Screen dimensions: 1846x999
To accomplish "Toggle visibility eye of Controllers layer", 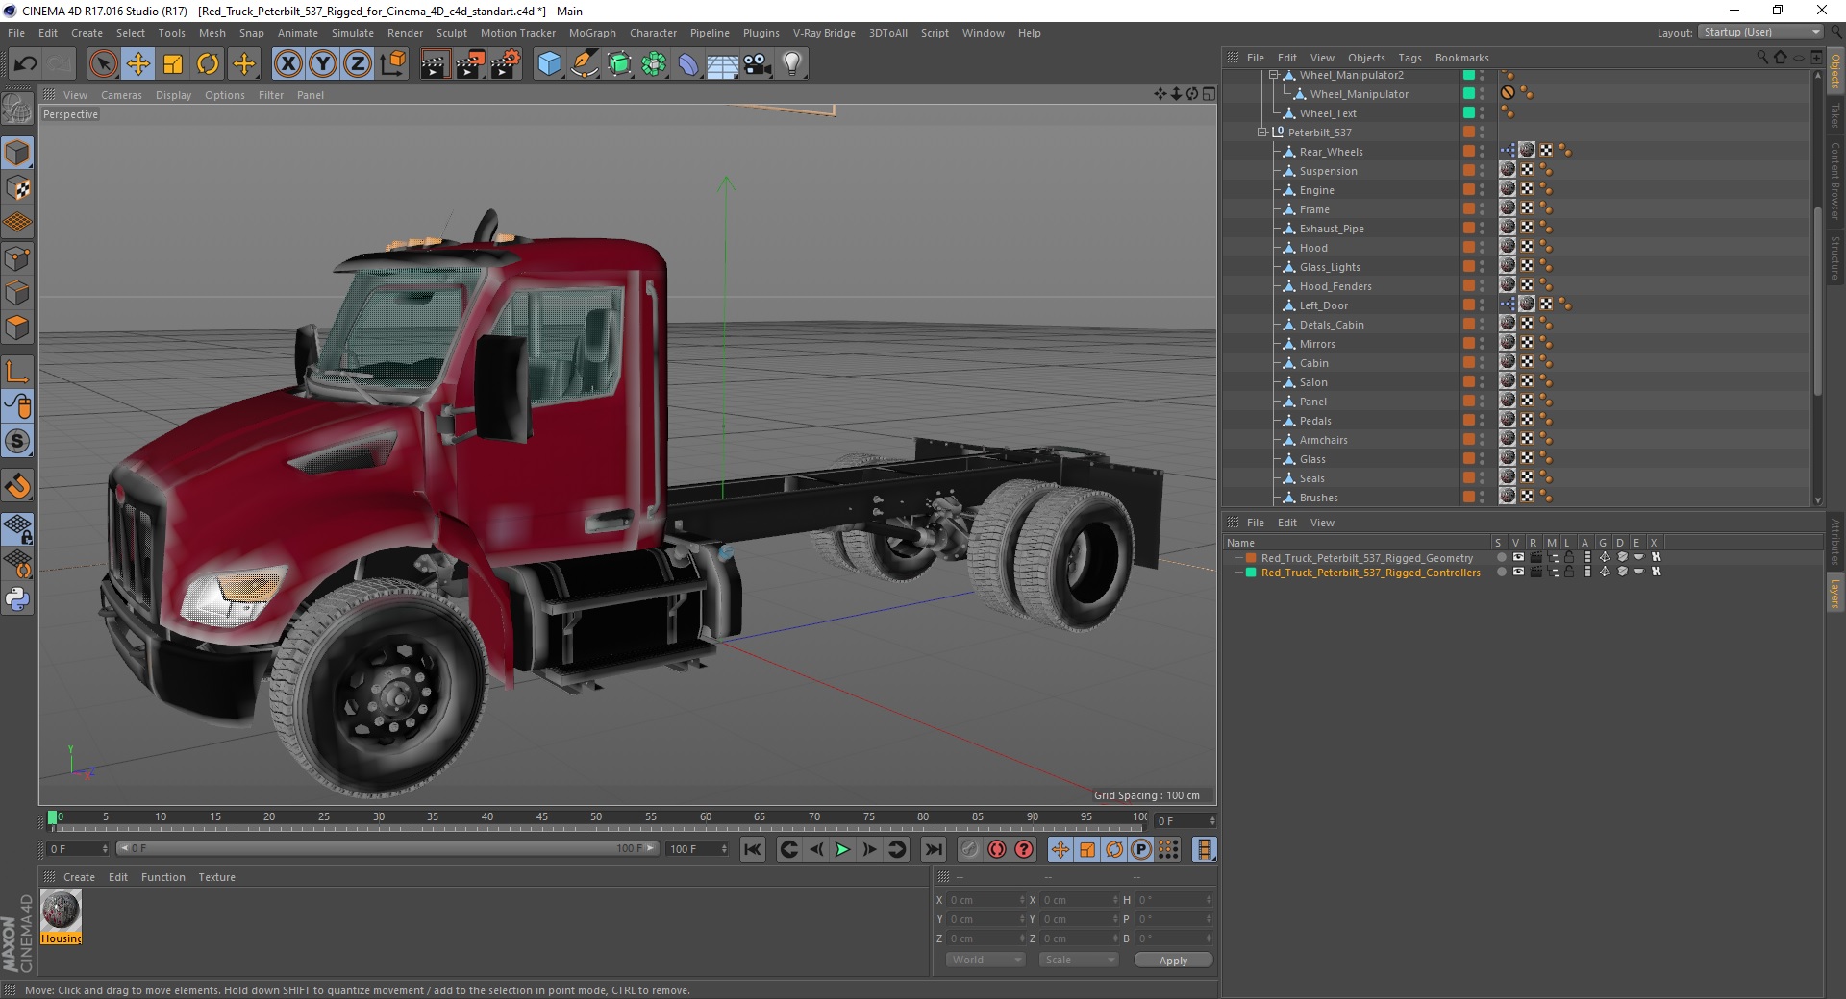I will point(1518,572).
